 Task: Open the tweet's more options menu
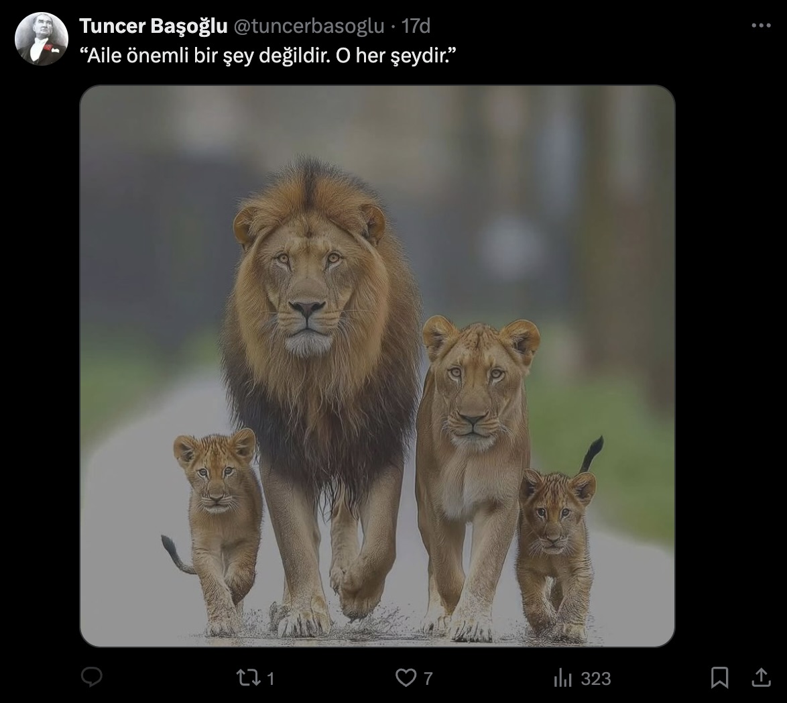pos(761,25)
